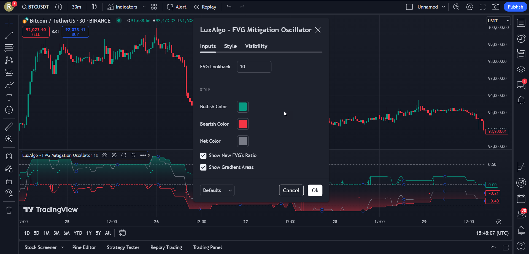
Task: Open the chats panel with notification
Action: point(521,85)
